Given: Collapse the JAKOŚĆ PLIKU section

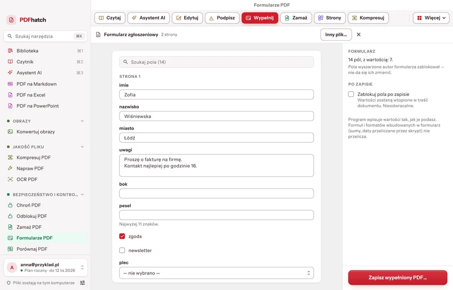Looking at the screenshot, I should pos(83,147).
